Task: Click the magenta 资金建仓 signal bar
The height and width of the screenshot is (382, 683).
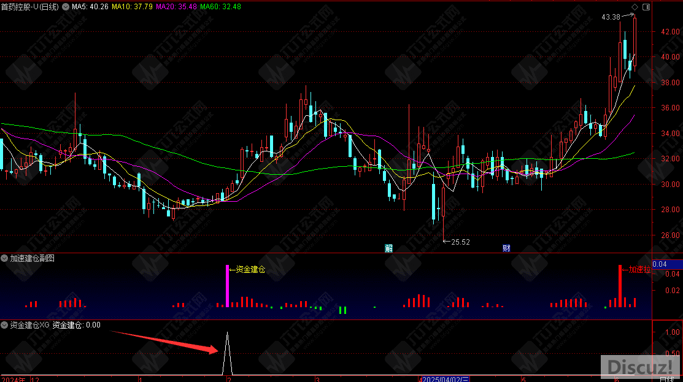Action: pyautogui.click(x=228, y=286)
